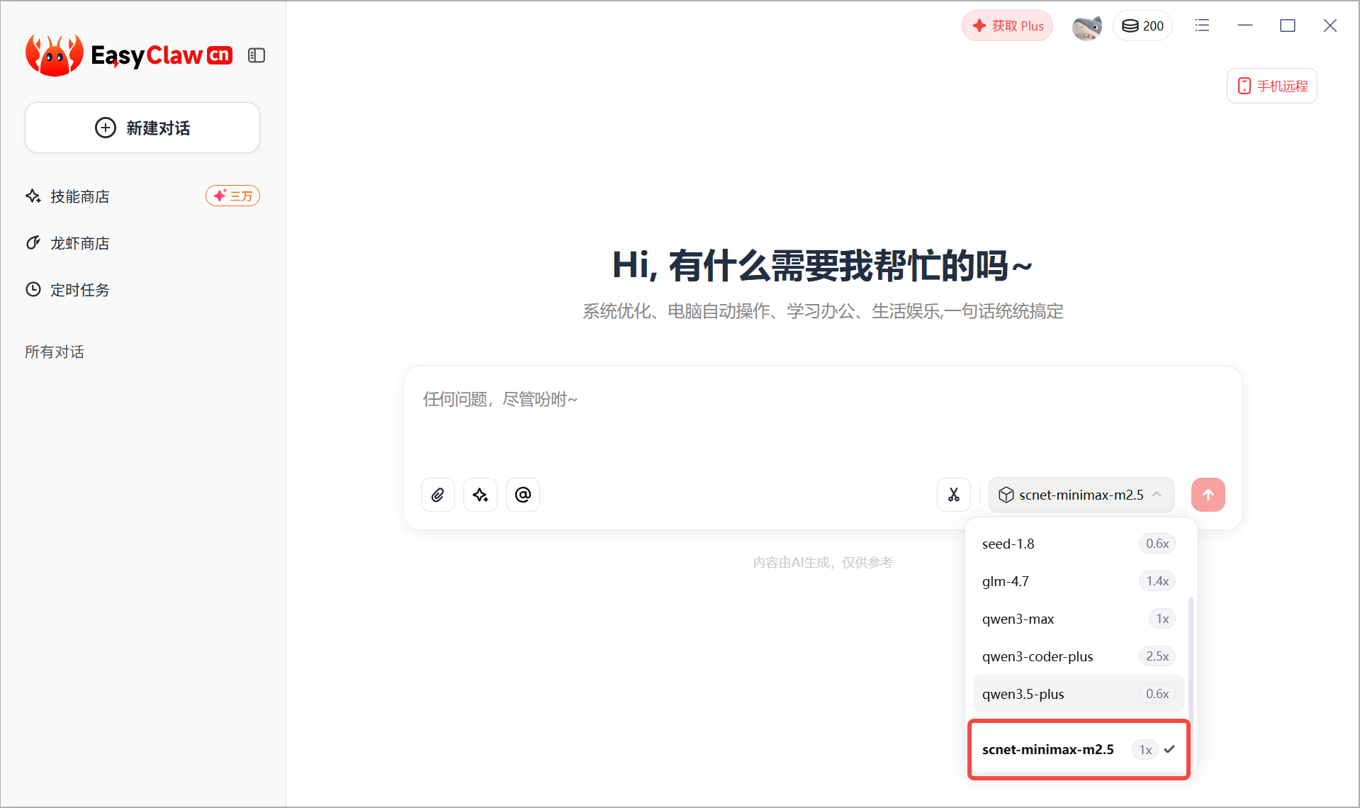Viewport: 1360px width, 808px height.
Task: Click the scissors icon next to model selector
Action: 953,494
